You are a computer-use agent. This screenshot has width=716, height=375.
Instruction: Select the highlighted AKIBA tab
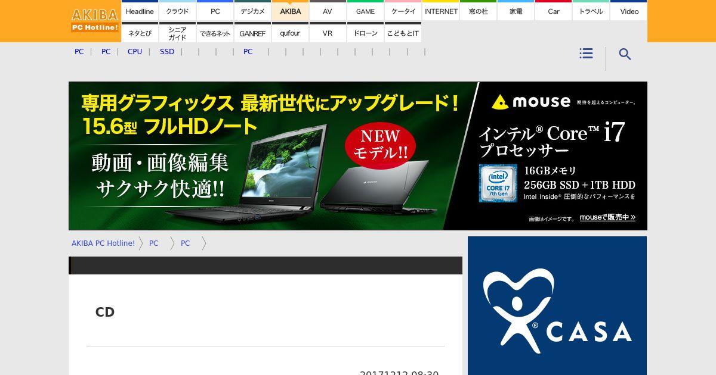point(290,11)
